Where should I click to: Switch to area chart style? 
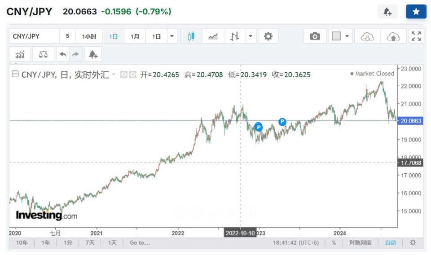213,36
